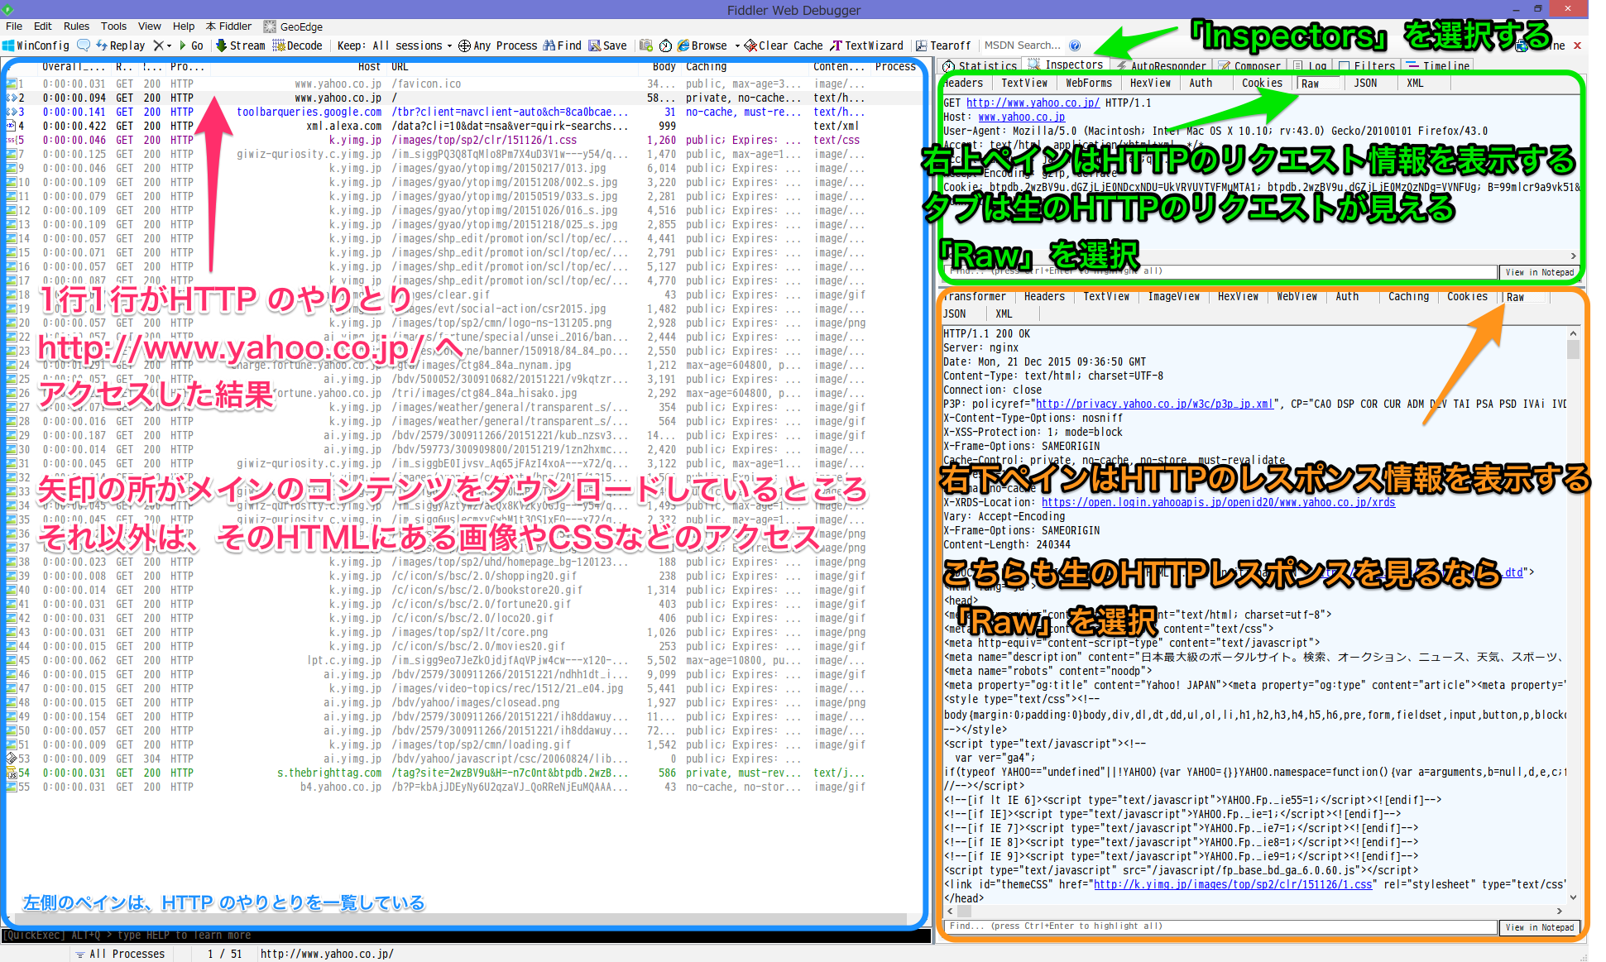Image resolution: width=1606 pixels, height=962 pixels.
Task: Select response ImageView tab
Action: click(x=1174, y=296)
